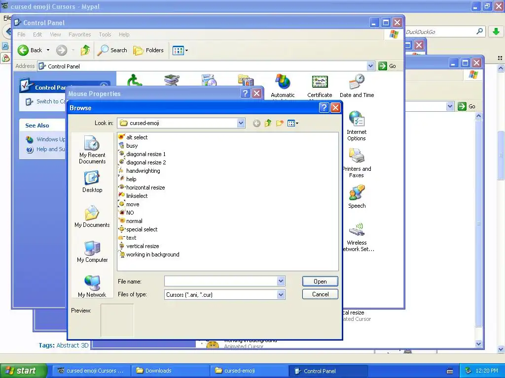Open My Network in Browse places bar
This screenshot has width=505, height=378.
pos(92,286)
